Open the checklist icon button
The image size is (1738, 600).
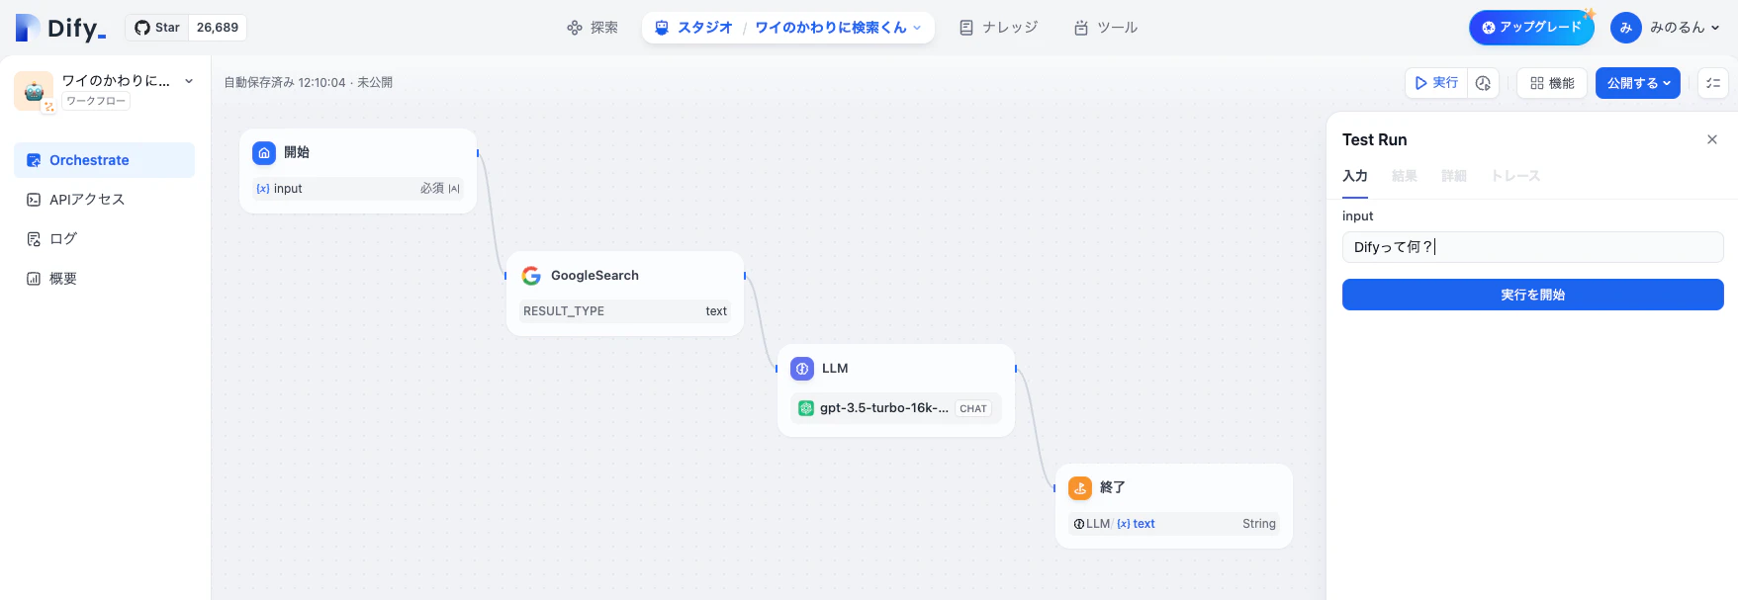click(1713, 83)
